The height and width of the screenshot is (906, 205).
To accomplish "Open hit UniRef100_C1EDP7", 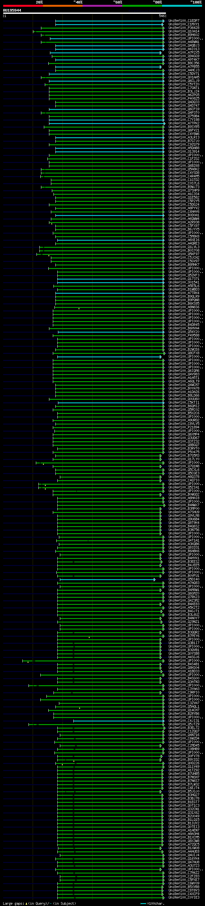I will pos(184,21).
